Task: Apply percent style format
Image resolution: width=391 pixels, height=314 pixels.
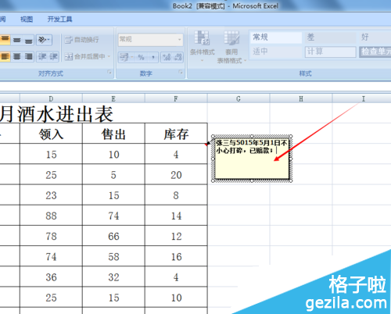Action: point(142,57)
